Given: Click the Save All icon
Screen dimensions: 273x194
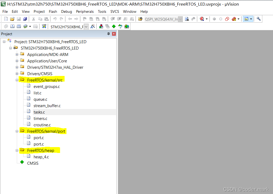Looking at the screenshot, I should pyautogui.click(x=25, y=19).
